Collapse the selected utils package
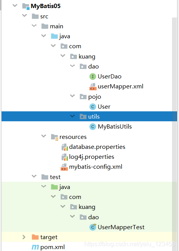The height and width of the screenshot is (251, 179). [x=72, y=116]
